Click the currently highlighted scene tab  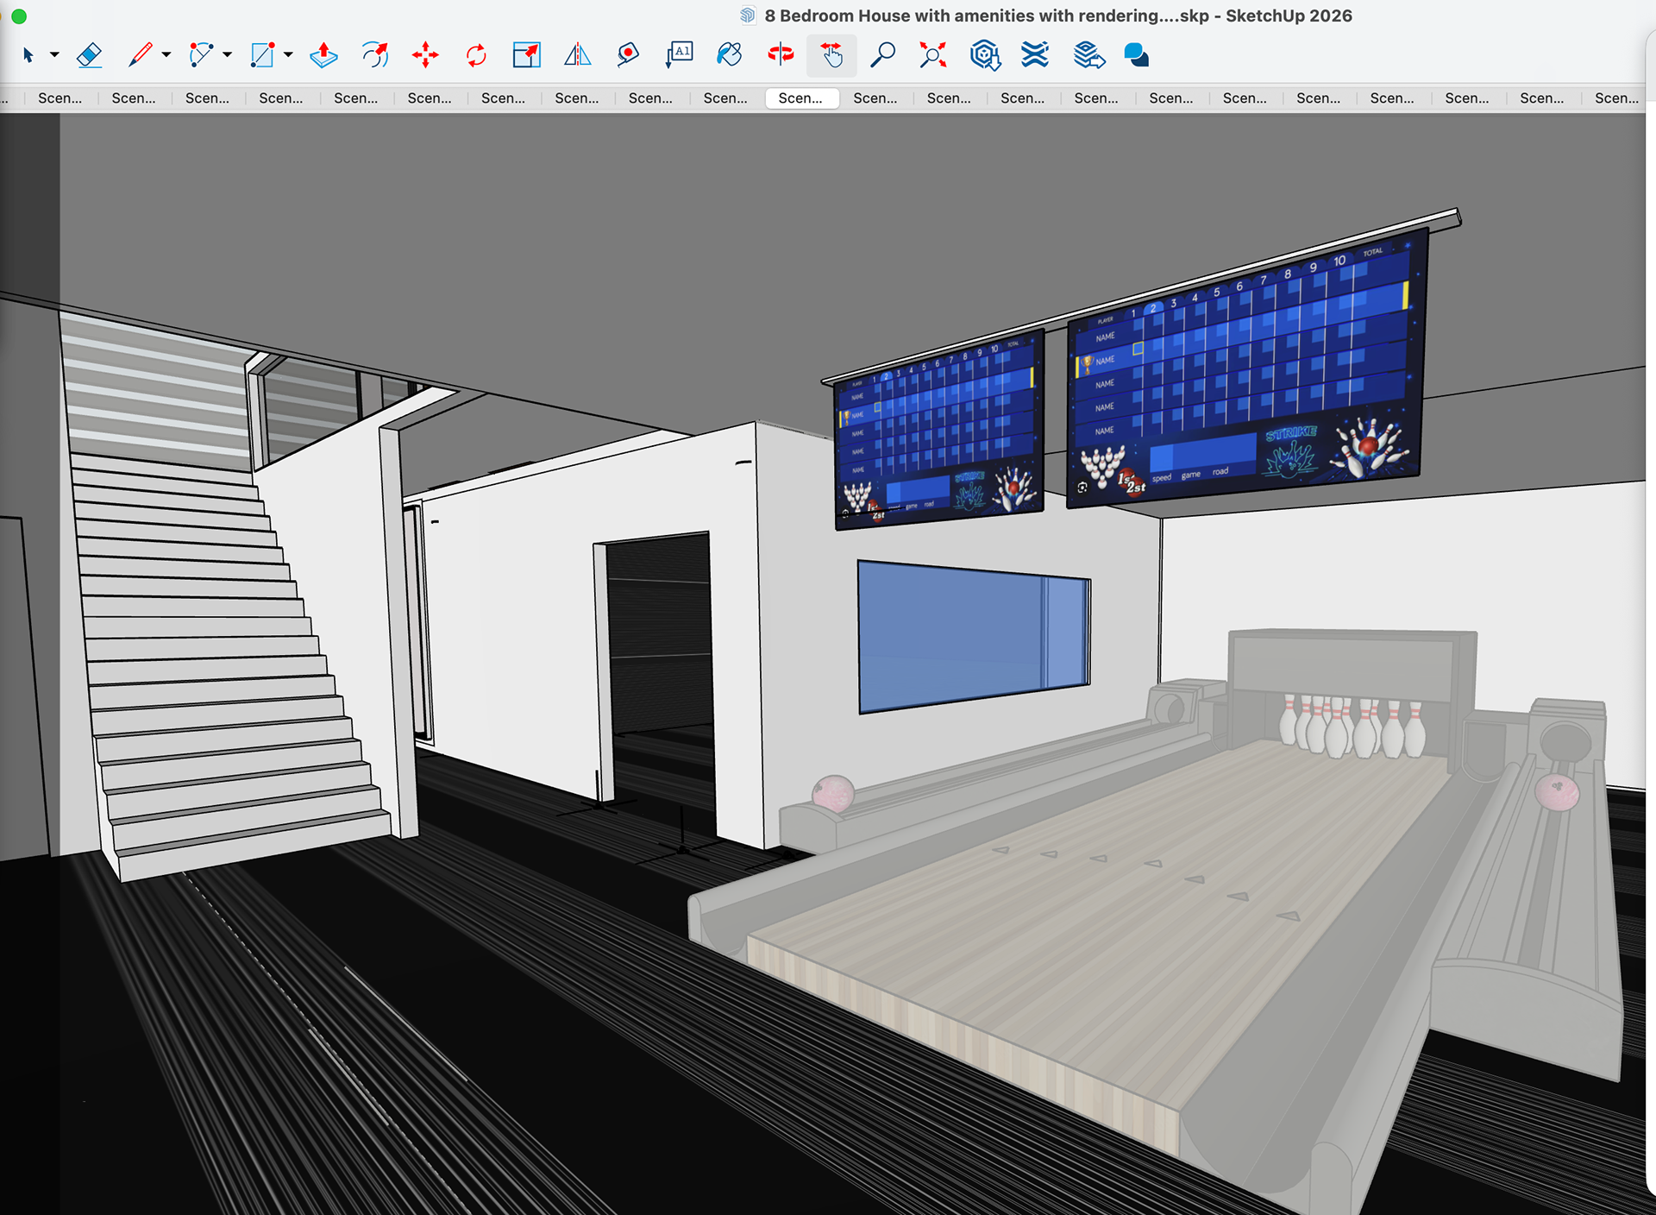pyautogui.click(x=801, y=98)
